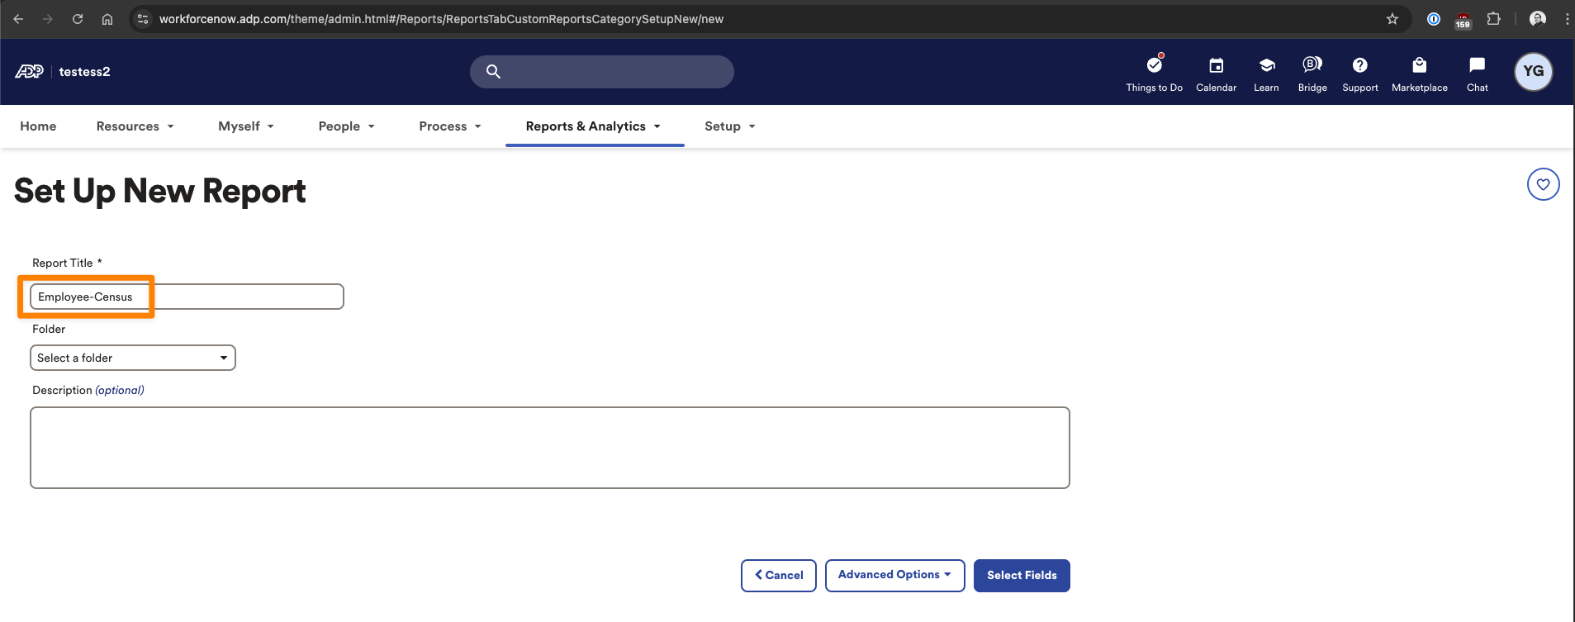Image resolution: width=1575 pixels, height=622 pixels.
Task: Expand the People menu
Action: pyautogui.click(x=347, y=126)
